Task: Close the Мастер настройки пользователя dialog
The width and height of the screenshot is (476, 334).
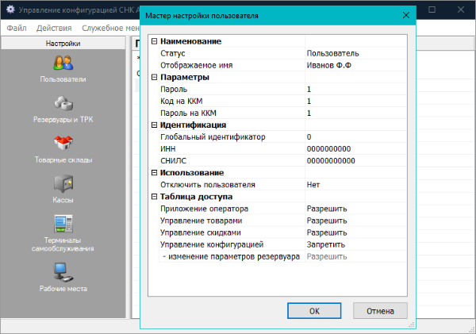Action: [406, 15]
